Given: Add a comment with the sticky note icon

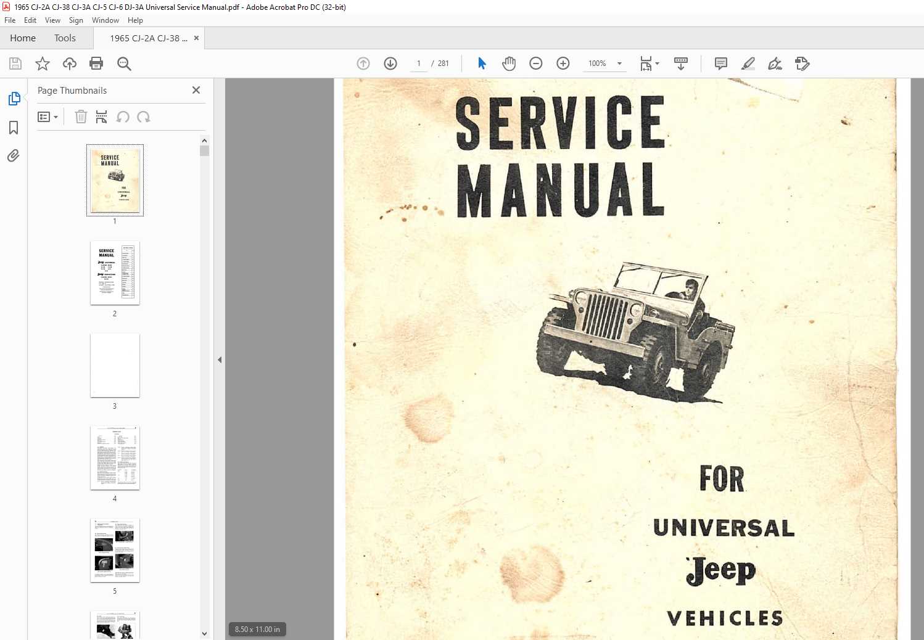Looking at the screenshot, I should [720, 64].
